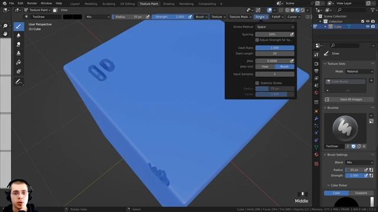Hide Collection in viewport via eye icon
Screen dimensions: 378x212
(x=367, y=21)
